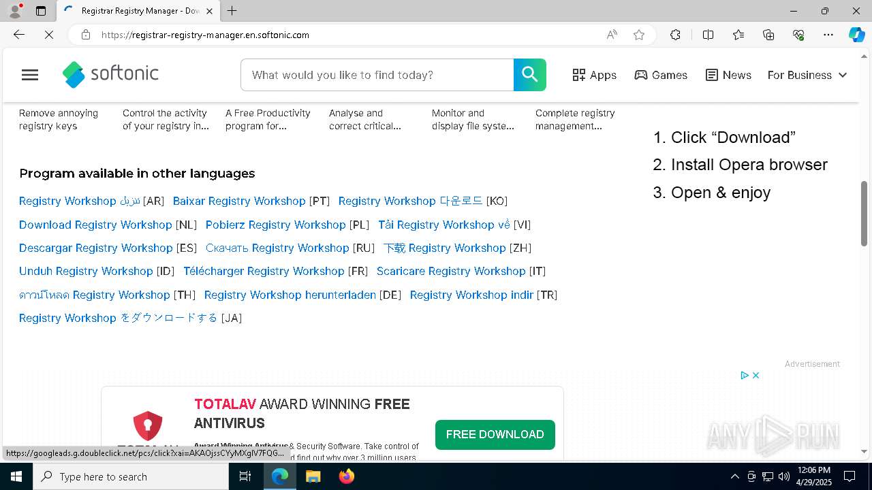This screenshot has width=872, height=490.
Task: Open the Copilot sidebar
Action: tap(856, 35)
